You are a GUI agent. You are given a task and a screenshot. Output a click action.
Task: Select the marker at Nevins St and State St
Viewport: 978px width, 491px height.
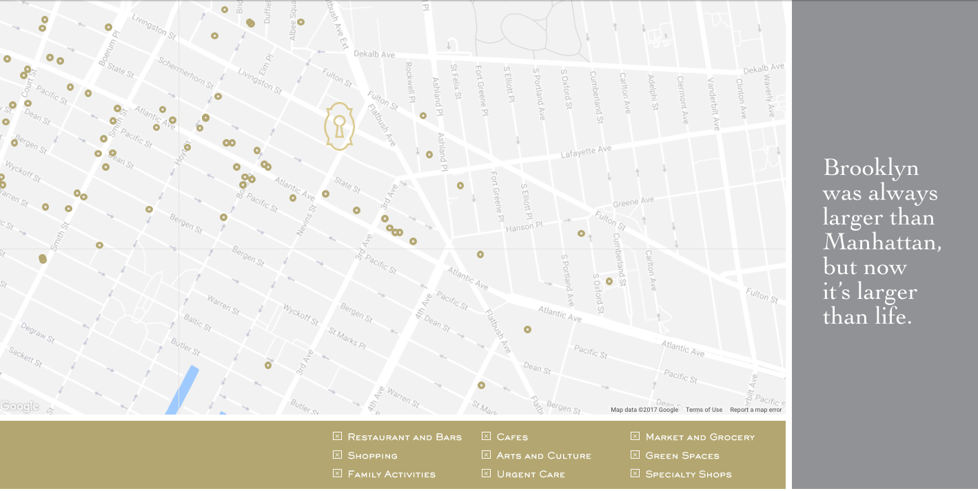click(326, 194)
